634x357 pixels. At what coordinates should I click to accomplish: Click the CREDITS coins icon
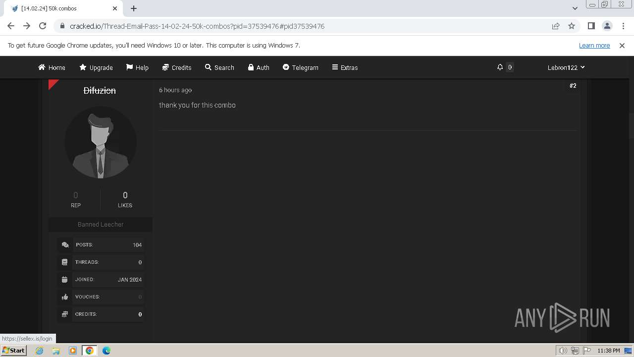(x=64, y=314)
